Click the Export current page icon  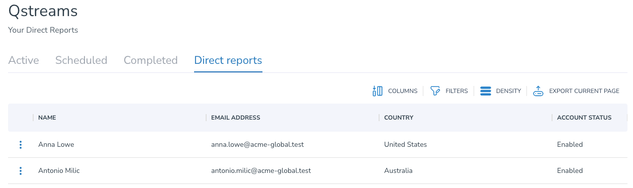[x=538, y=91]
